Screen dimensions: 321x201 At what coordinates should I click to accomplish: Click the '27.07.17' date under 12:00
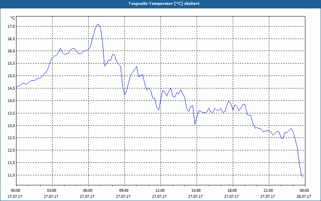(x=159, y=196)
